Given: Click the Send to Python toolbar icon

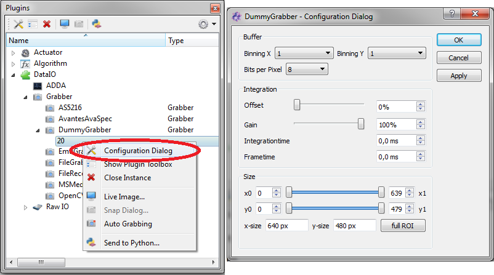Looking at the screenshot, I should (x=97, y=24).
